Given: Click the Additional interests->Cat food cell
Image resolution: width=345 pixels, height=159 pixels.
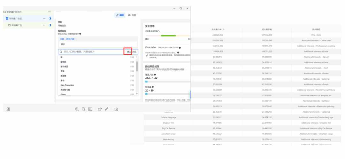Looking at the screenshot, I should point(316,101).
